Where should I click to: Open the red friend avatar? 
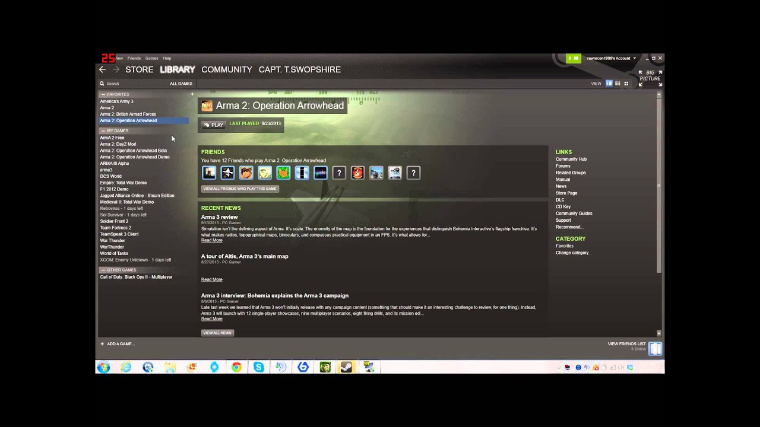click(x=357, y=173)
